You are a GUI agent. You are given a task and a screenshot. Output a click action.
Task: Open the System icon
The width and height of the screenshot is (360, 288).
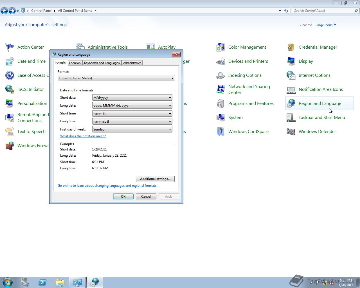(x=221, y=118)
